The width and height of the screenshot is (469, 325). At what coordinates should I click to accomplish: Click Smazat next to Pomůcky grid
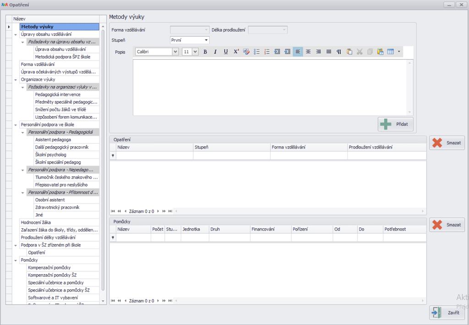pos(447,225)
